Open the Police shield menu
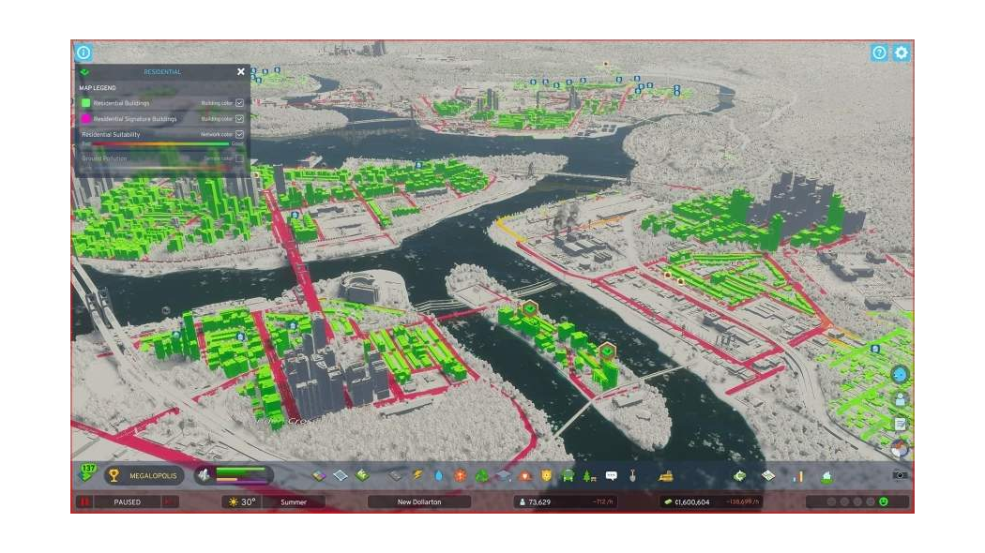985x553 pixels. (x=547, y=476)
